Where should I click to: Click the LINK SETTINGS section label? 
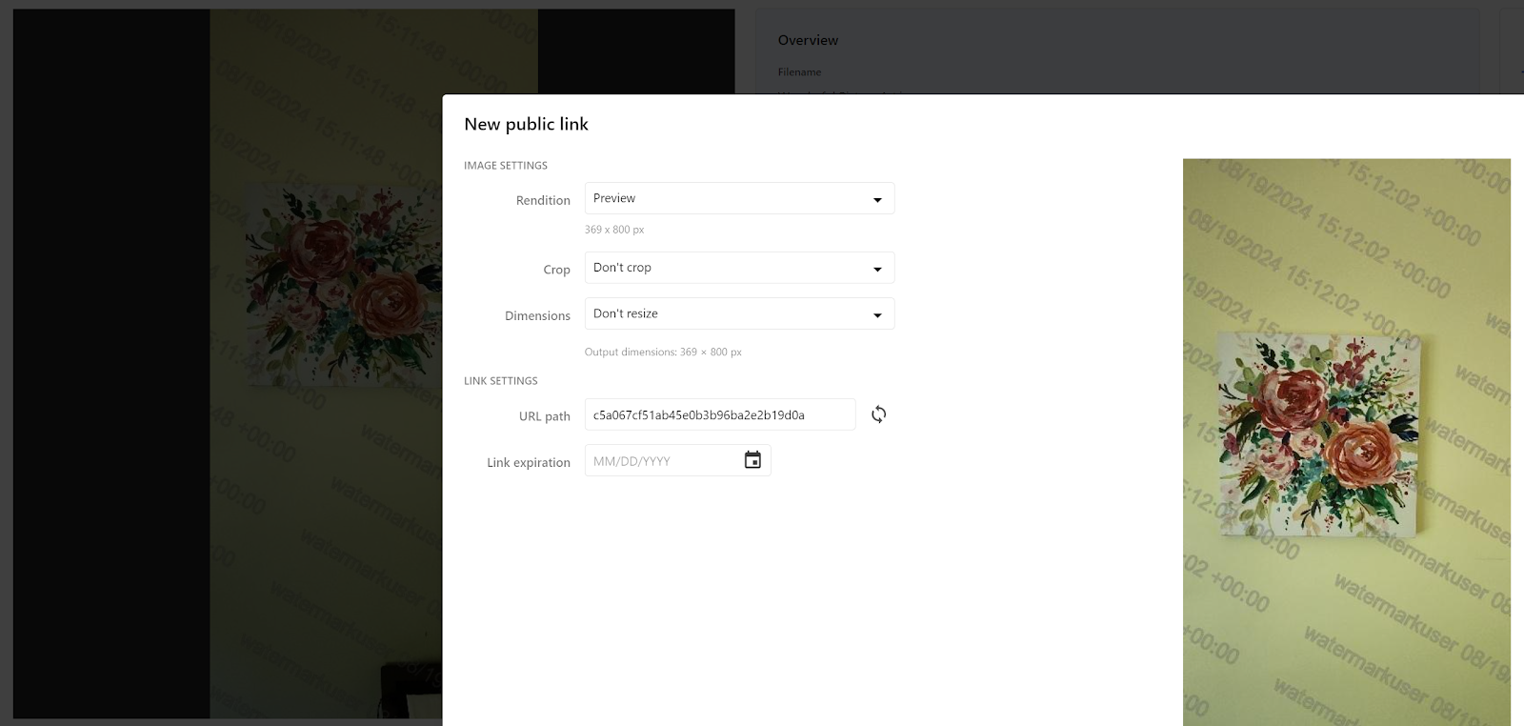[501, 381]
